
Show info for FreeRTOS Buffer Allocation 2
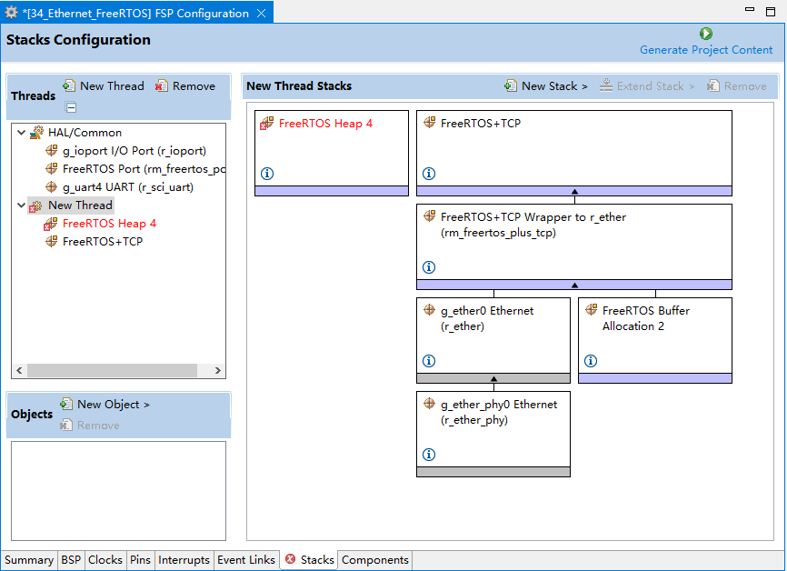click(x=591, y=361)
